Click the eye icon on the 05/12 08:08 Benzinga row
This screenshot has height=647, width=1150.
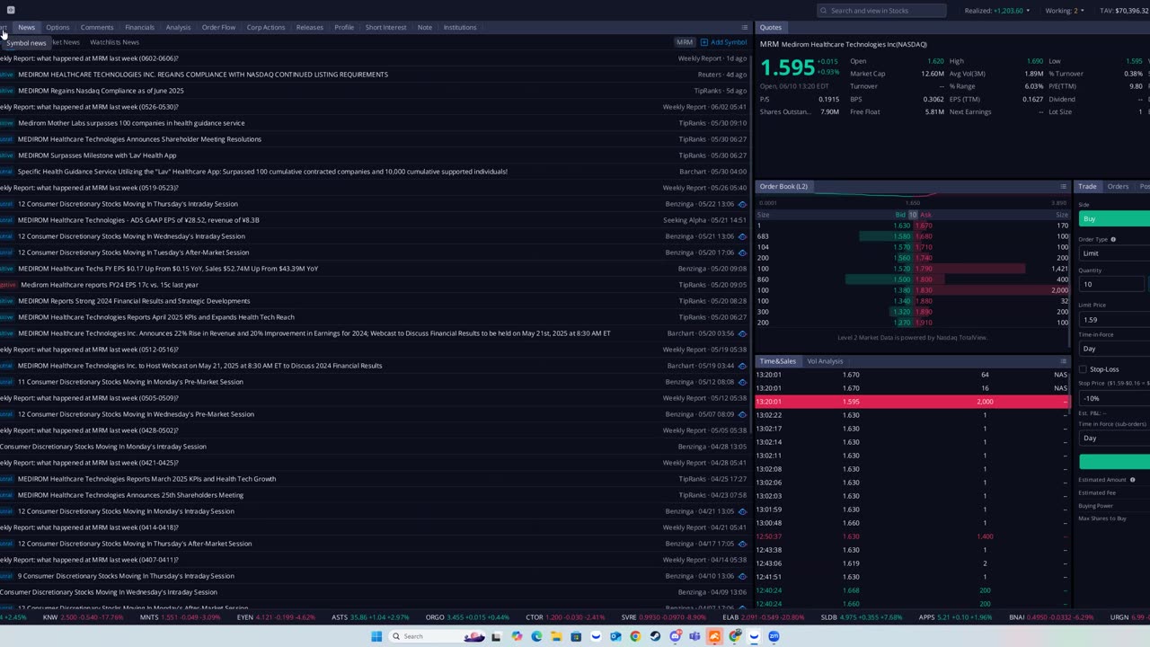(x=742, y=382)
